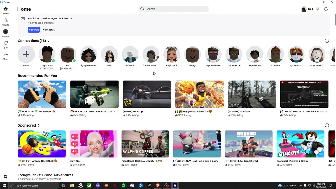336x189 pixels.
Task: Click the JayceeA10071 friend name
Action: point(296,65)
